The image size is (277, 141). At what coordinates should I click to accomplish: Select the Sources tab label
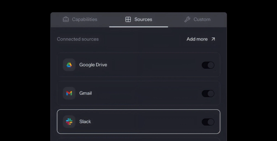[143, 19]
